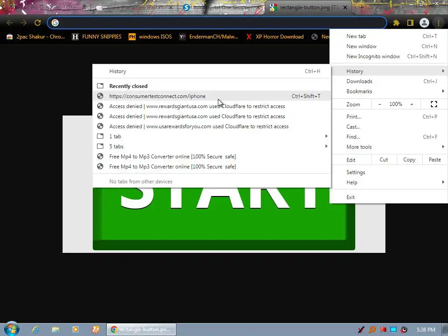Open Windows Explorer folder from taskbar
448x336 pixels.
[x=56, y=329]
